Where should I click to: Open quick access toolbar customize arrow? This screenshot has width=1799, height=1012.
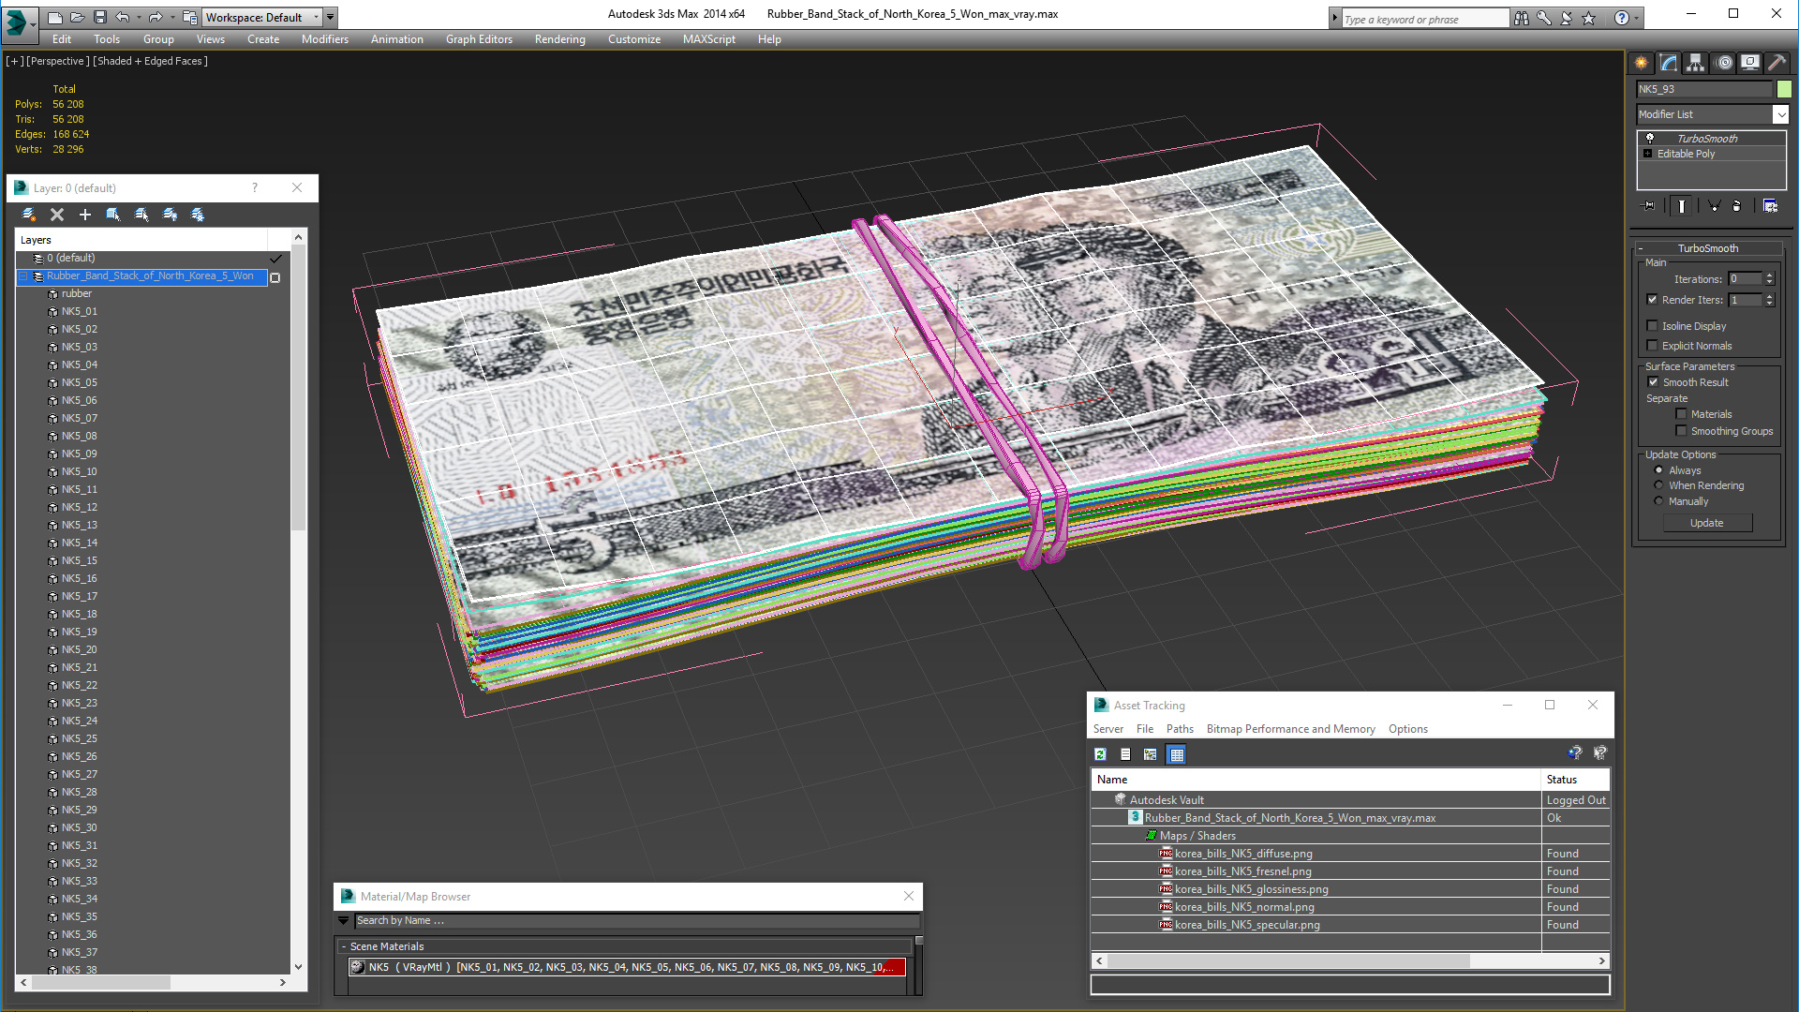(x=331, y=17)
